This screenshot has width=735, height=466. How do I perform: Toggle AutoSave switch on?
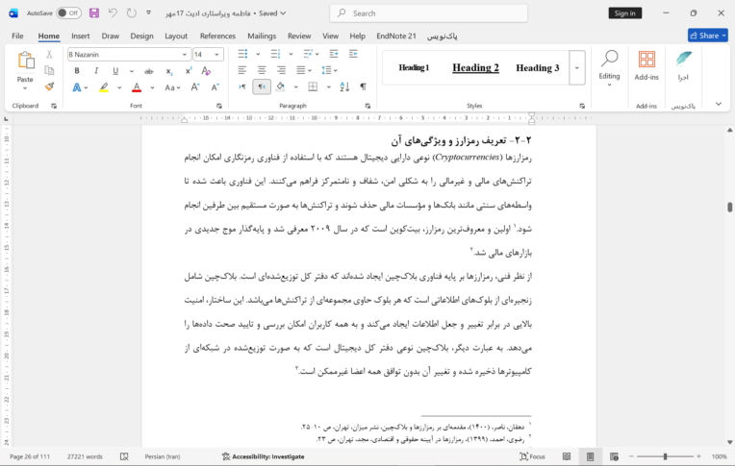[68, 13]
